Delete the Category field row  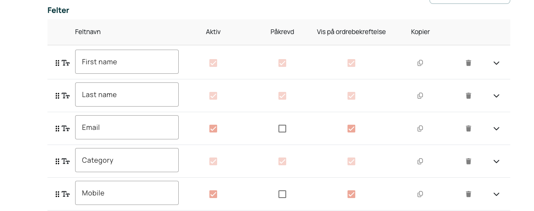pos(468,161)
